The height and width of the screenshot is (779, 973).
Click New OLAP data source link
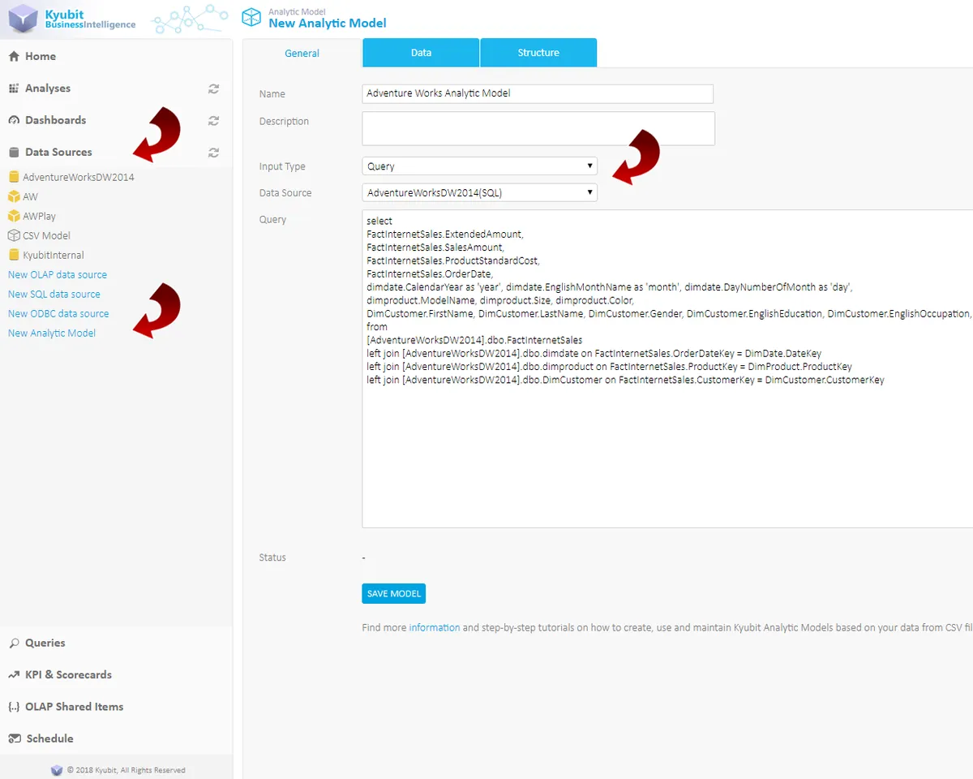[x=58, y=275]
